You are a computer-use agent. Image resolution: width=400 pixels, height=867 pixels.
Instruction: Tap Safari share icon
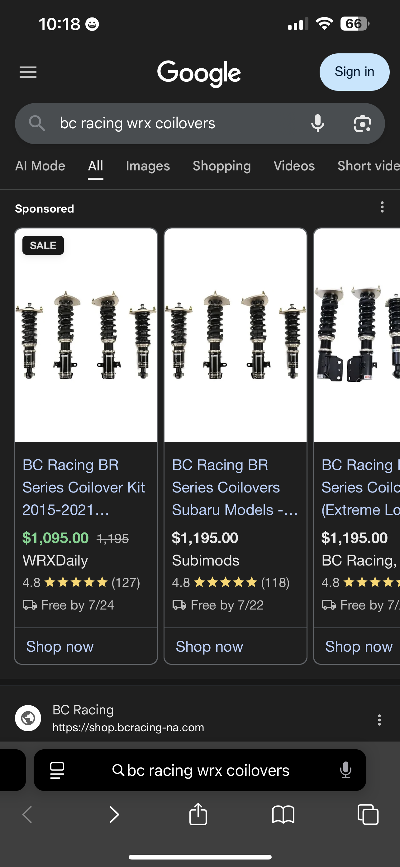pos(198,815)
